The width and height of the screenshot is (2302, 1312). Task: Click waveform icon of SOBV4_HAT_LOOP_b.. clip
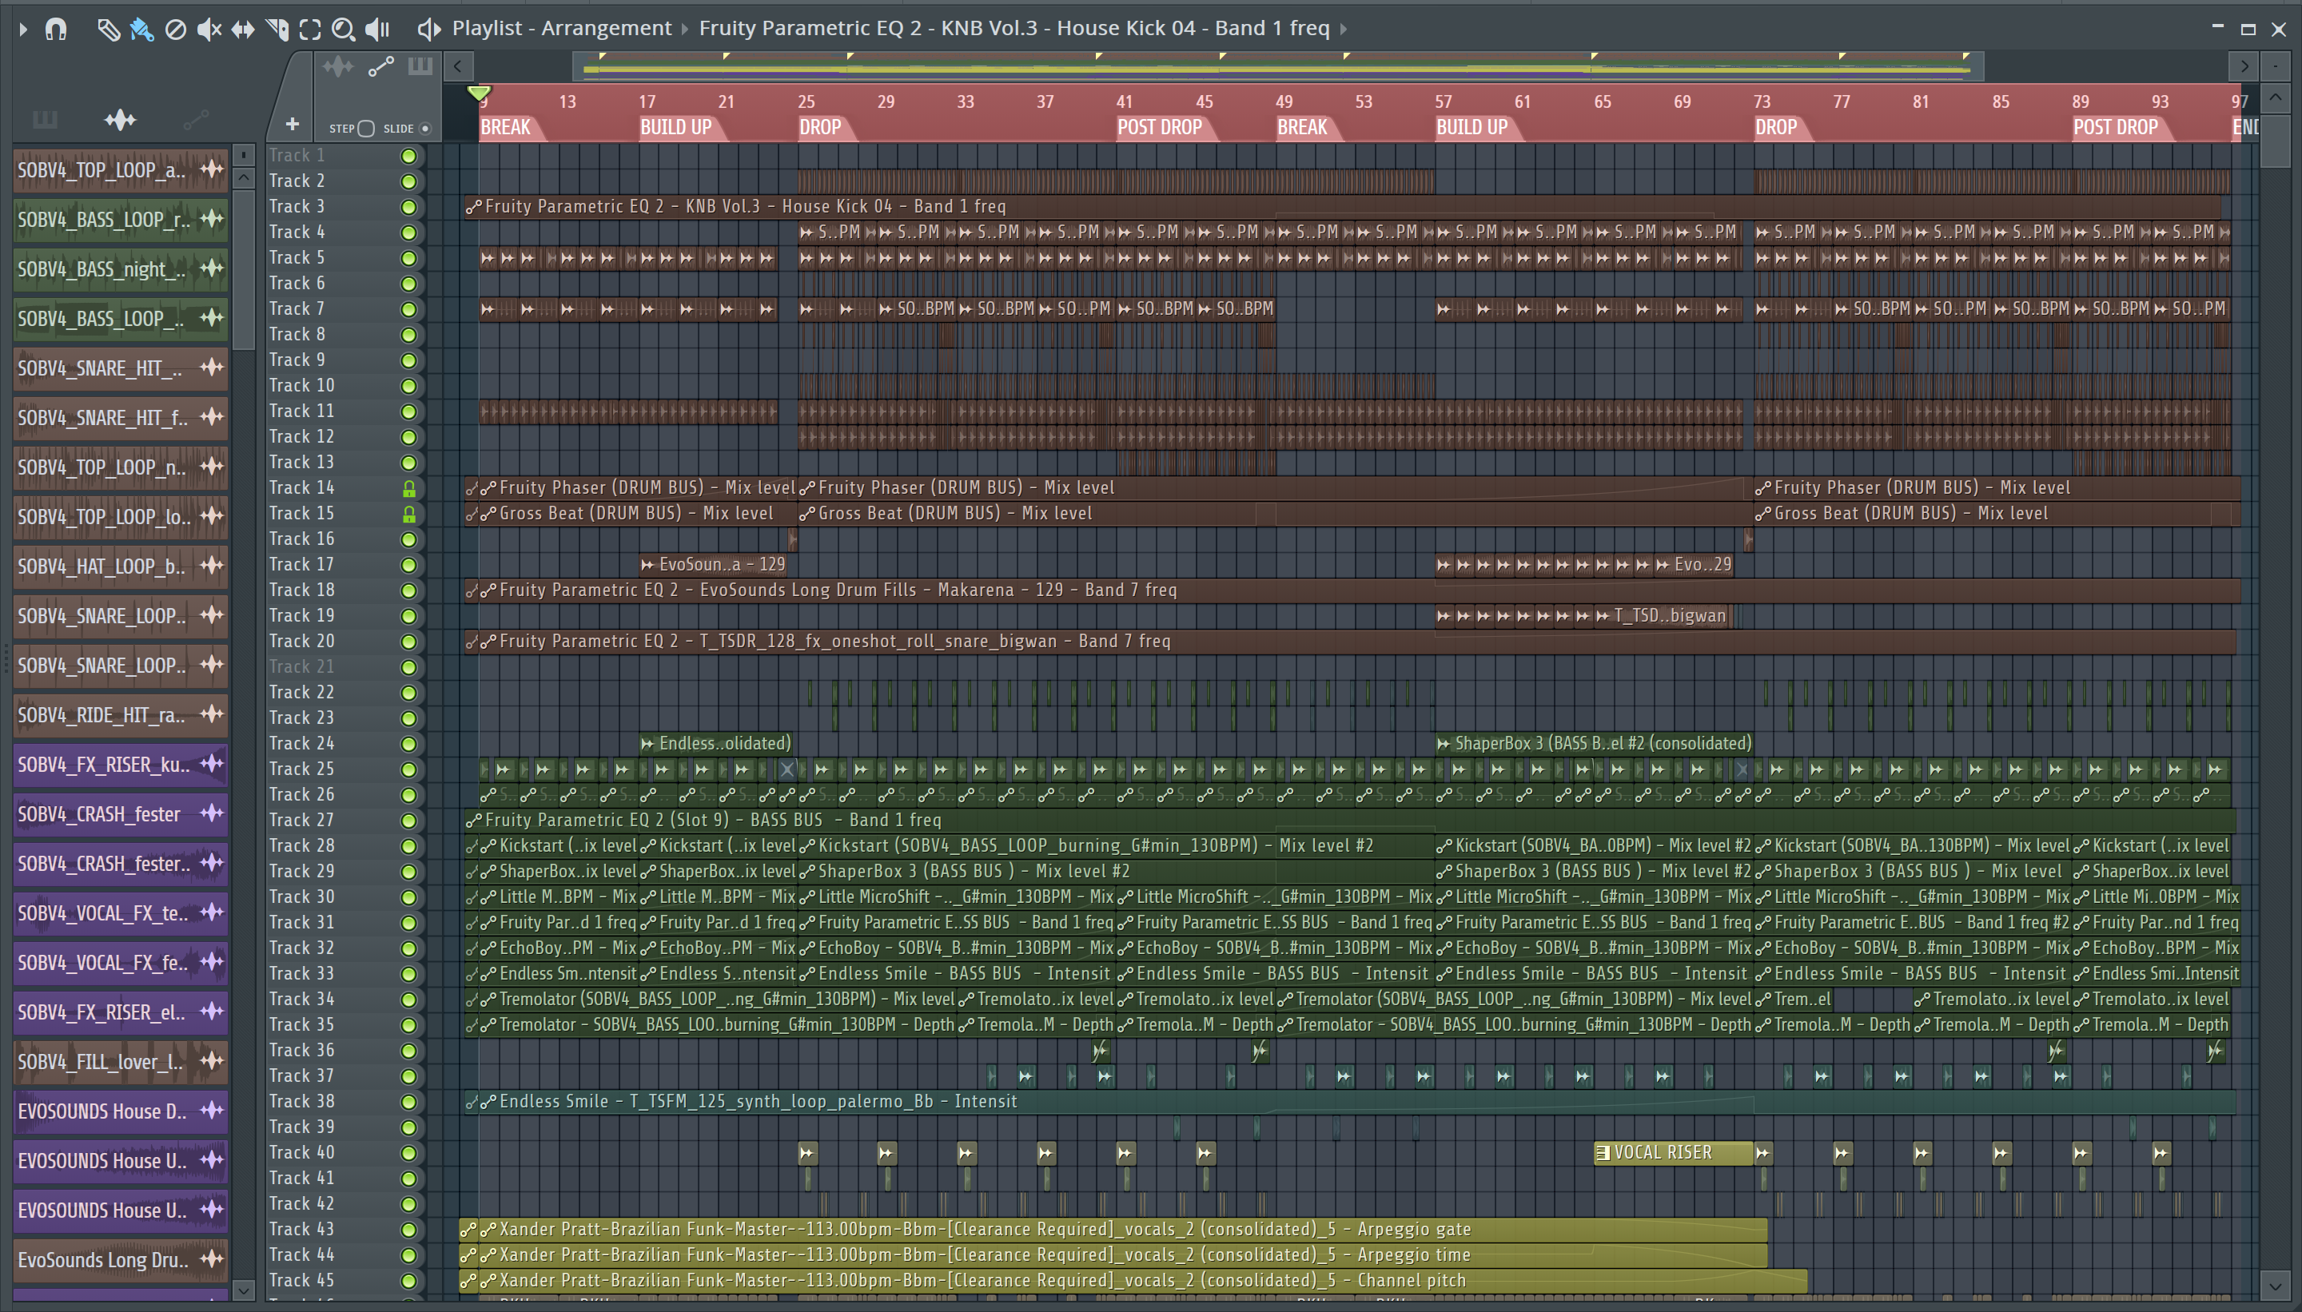212,566
